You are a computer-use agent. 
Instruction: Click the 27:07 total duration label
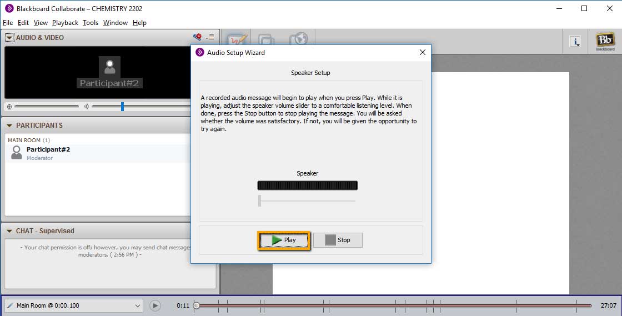(x=609, y=305)
